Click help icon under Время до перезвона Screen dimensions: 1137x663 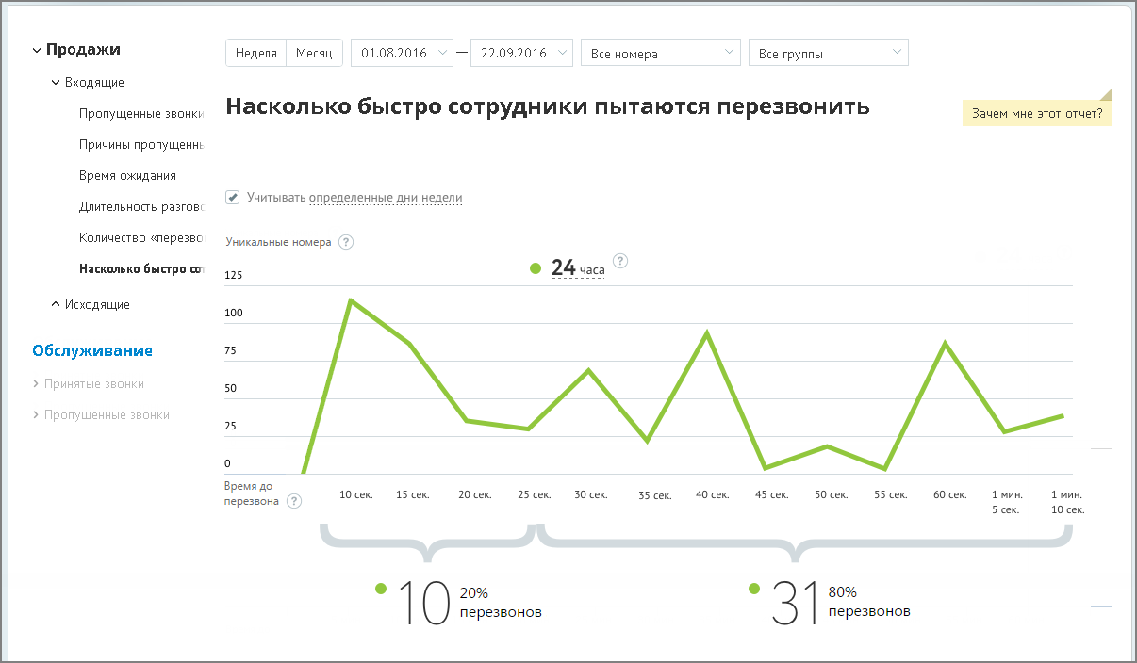click(x=295, y=501)
